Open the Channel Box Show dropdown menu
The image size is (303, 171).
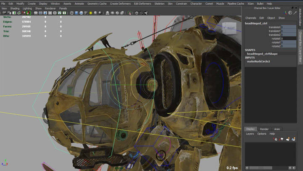pyautogui.click(x=282, y=18)
